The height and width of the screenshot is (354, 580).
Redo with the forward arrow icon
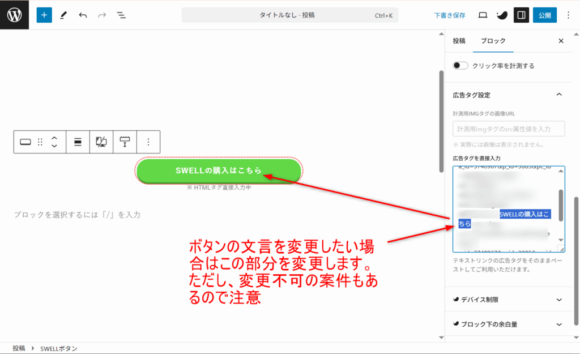pyautogui.click(x=102, y=15)
